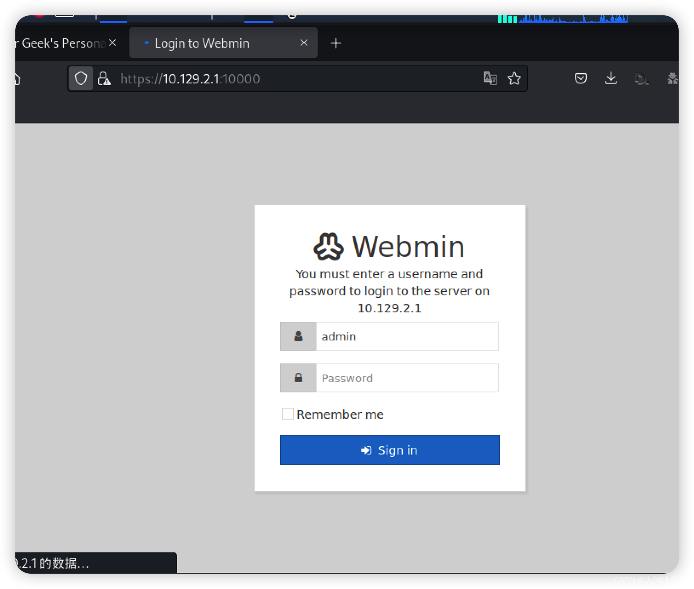Click the user icon beside username field
This screenshot has width=694, height=589.
pos(298,336)
